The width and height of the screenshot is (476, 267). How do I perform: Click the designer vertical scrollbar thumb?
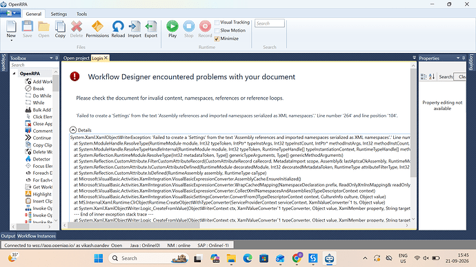point(413,122)
